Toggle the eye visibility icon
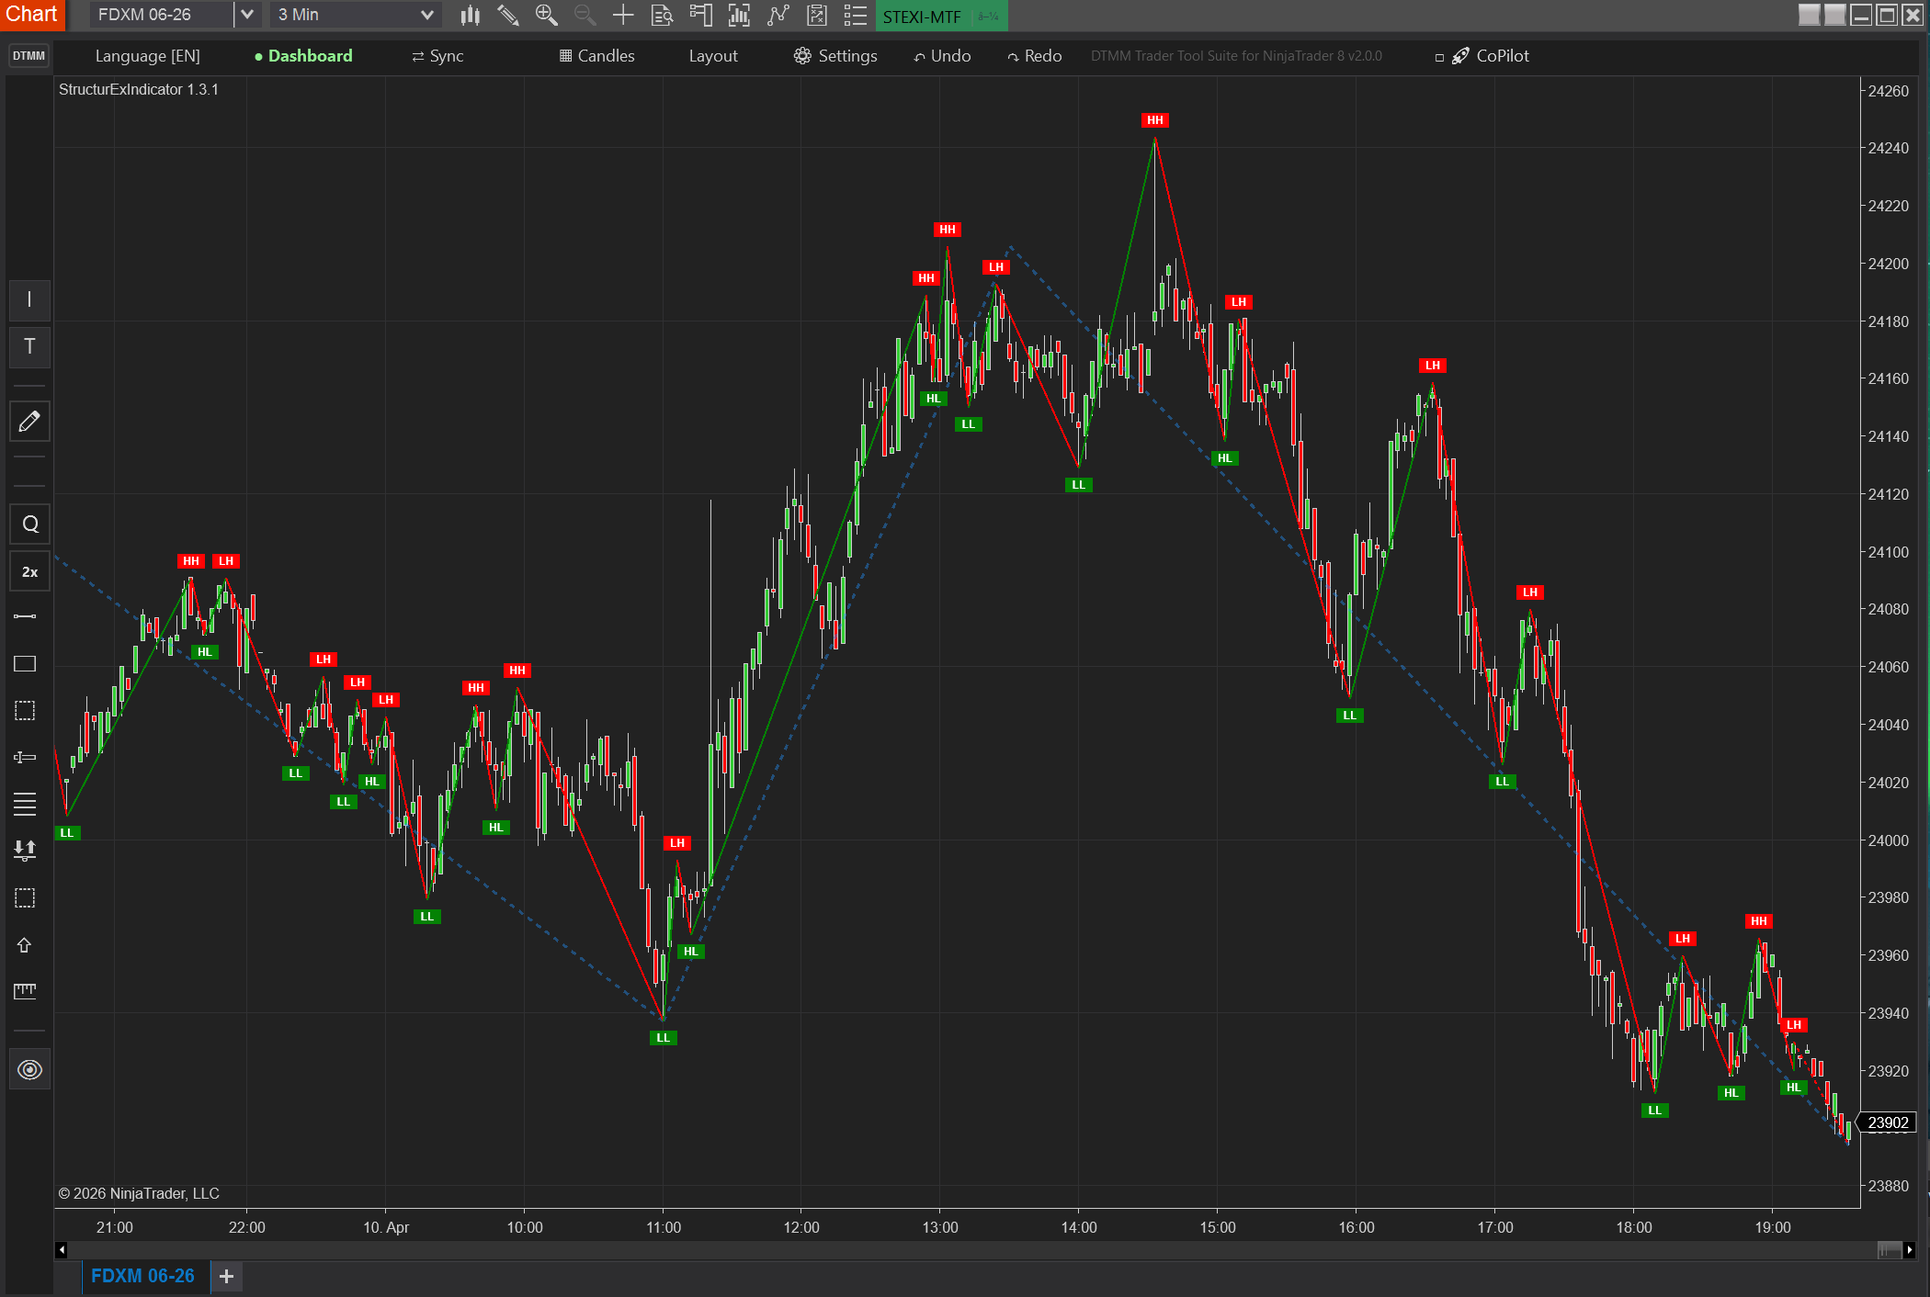1930x1297 pixels. click(x=29, y=1069)
